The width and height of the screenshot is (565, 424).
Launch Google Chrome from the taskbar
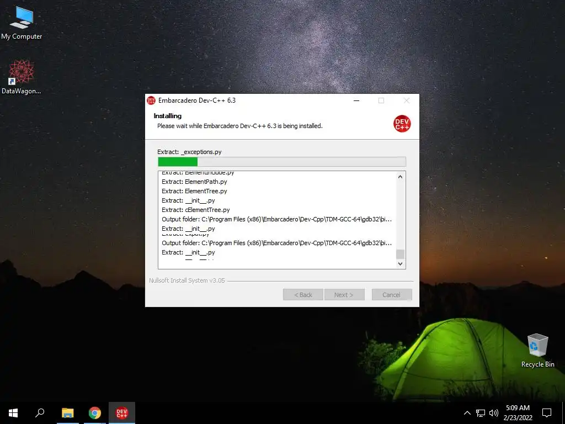(x=95, y=413)
